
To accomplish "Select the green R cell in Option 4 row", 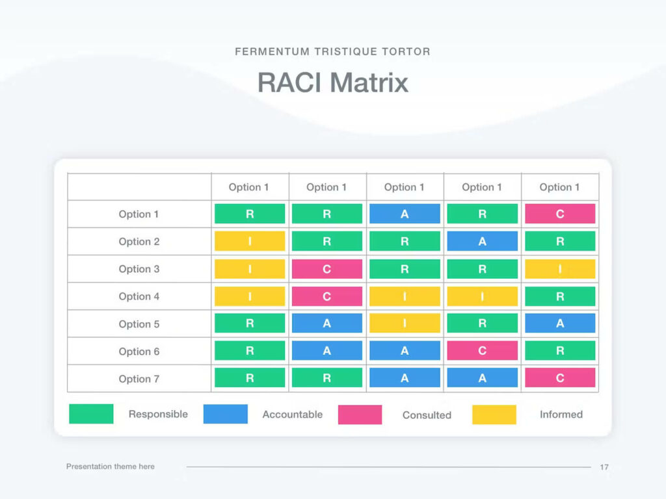I will (x=559, y=296).
